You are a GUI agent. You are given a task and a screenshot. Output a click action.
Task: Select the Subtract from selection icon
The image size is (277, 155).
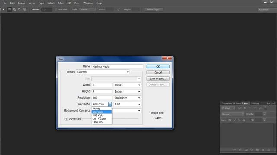pos(19,9)
